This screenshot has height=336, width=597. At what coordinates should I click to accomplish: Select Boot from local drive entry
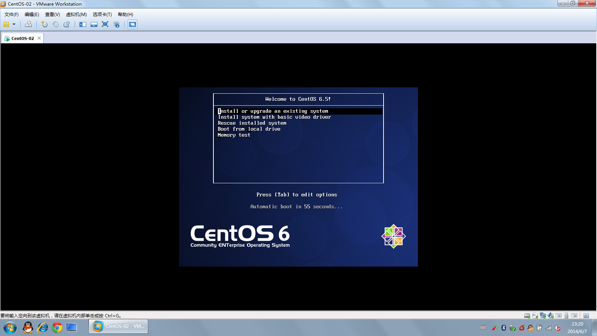(x=249, y=129)
